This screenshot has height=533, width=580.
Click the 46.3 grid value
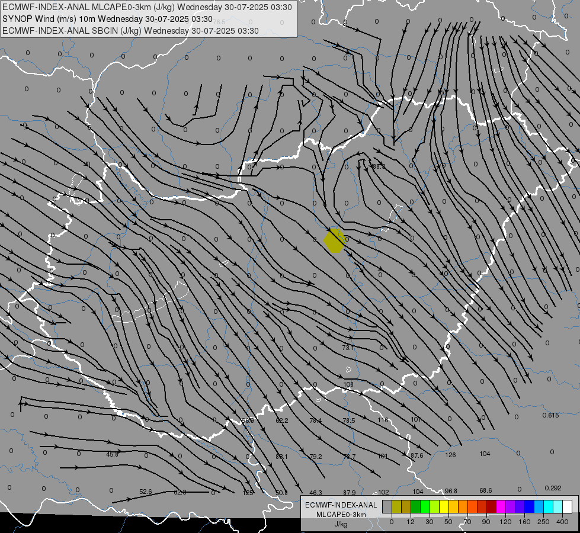[316, 493]
